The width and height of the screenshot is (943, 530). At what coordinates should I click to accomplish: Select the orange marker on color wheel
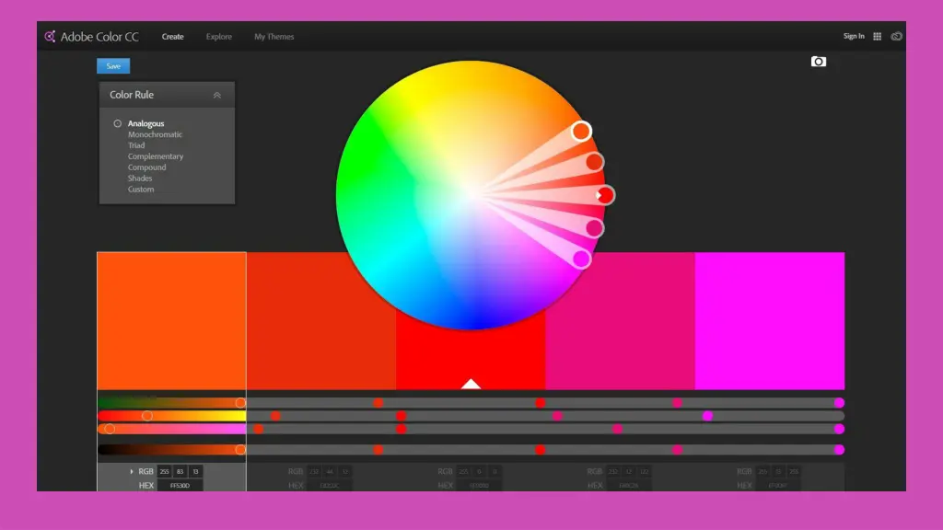(x=581, y=132)
